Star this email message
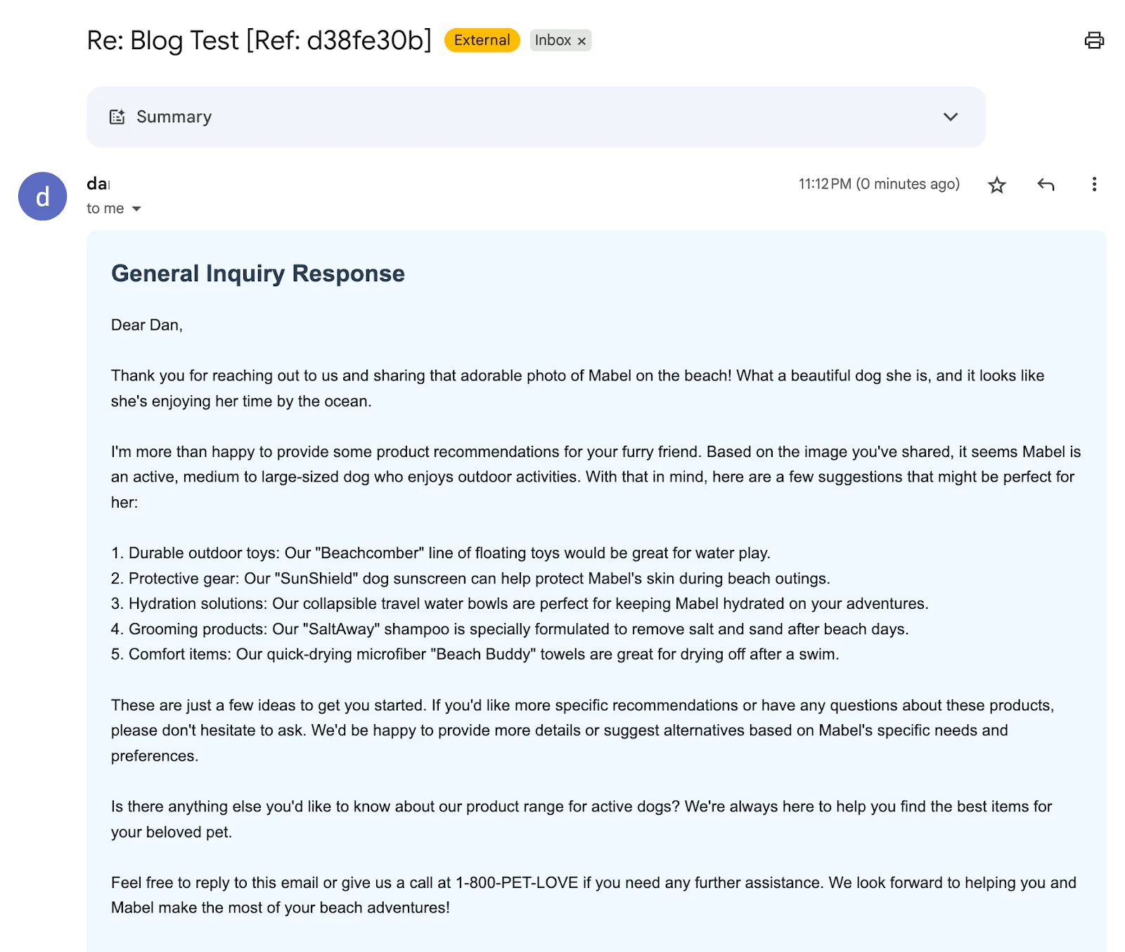The height and width of the screenshot is (952, 1125). tap(996, 185)
